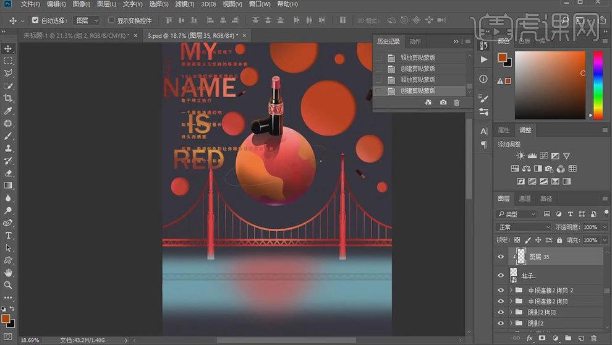Click toolbar foreground orange color swatch
The height and width of the screenshot is (345, 612).
coord(6,318)
